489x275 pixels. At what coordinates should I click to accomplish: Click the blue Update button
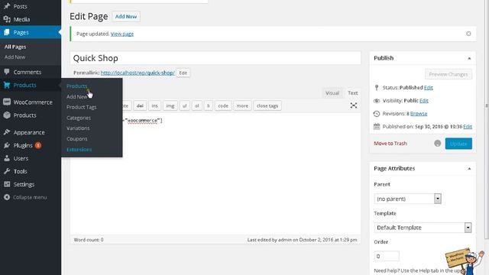458,144
